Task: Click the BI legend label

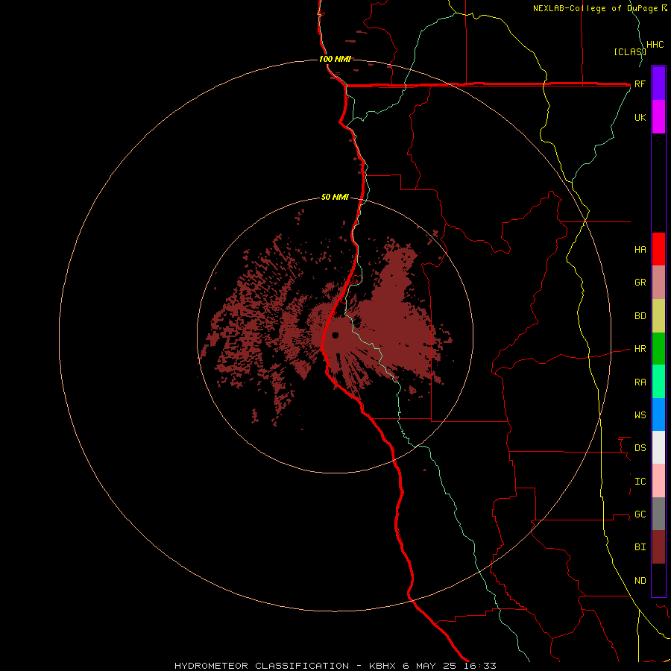Action: click(x=640, y=547)
